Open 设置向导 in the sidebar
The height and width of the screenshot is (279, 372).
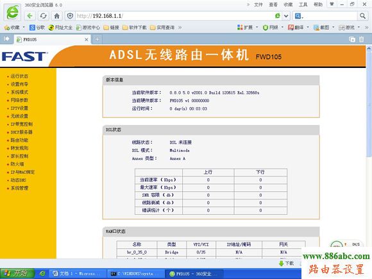coord(19,84)
